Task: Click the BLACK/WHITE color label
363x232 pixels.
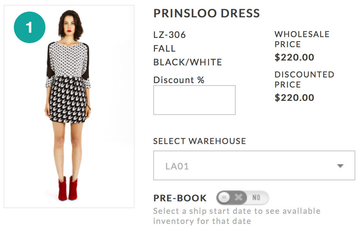Action: pos(188,62)
